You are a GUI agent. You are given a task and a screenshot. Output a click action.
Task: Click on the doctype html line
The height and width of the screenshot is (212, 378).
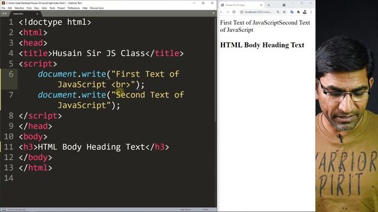(55, 22)
